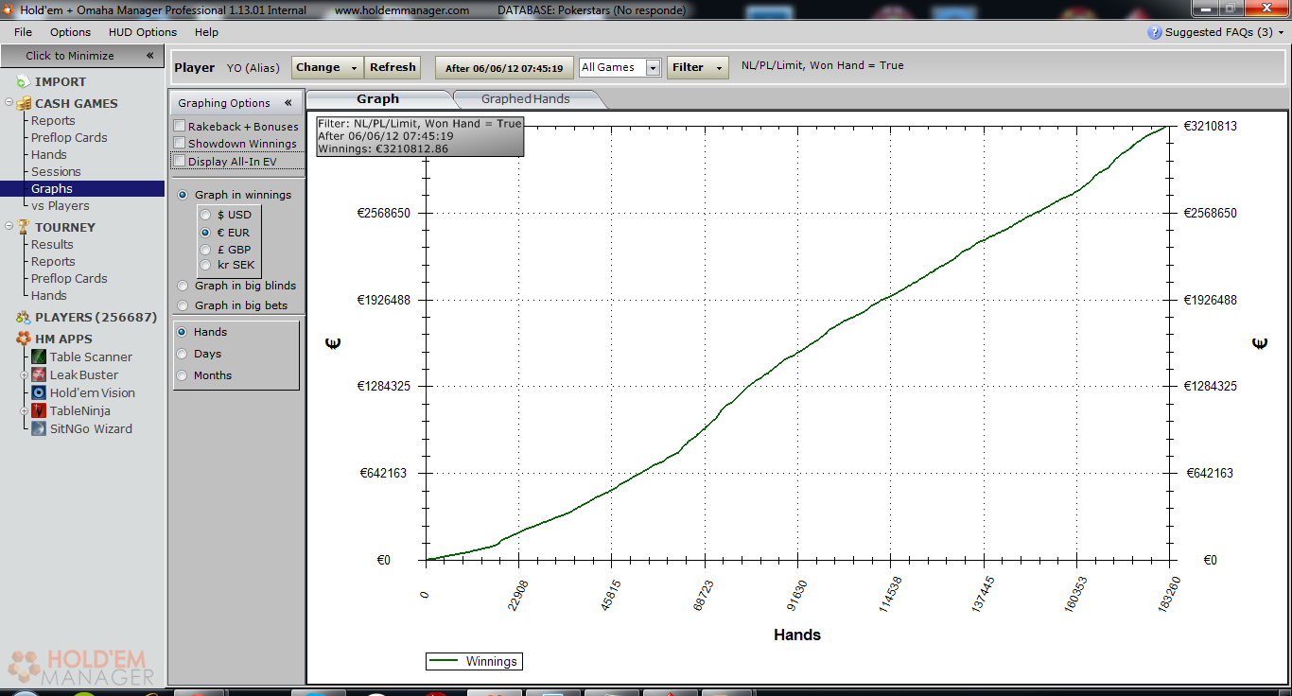Switch to the Graph tab
This screenshot has width=1292, height=696.
click(378, 99)
